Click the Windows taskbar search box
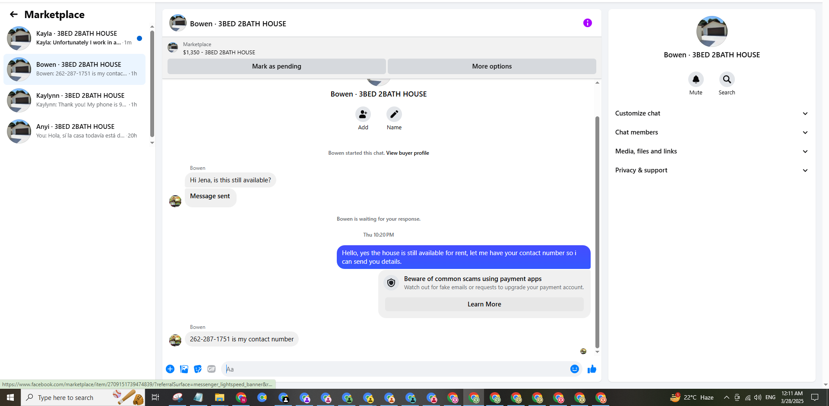The height and width of the screenshot is (406, 829). [x=83, y=397]
